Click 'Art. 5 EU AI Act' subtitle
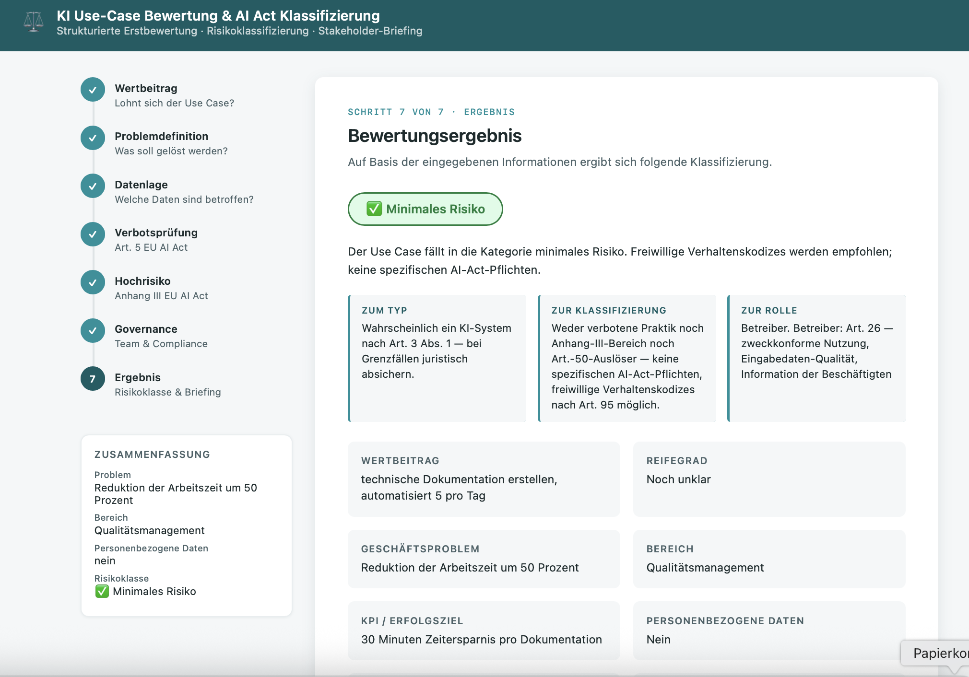Image resolution: width=969 pixels, height=677 pixels. (x=151, y=247)
